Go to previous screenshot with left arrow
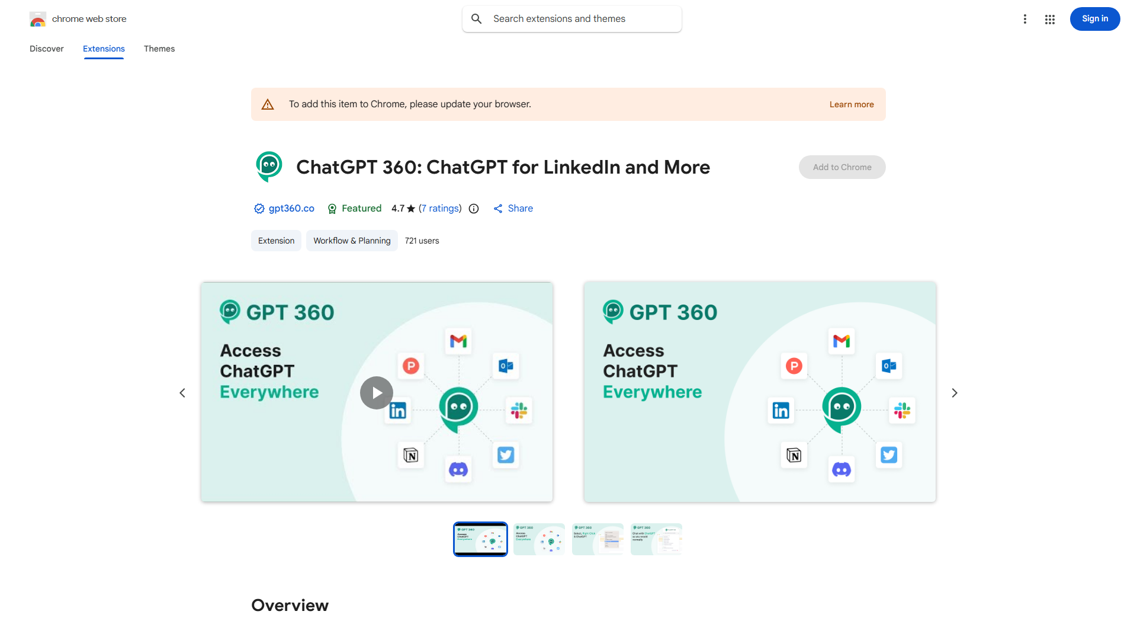This screenshot has height=640, width=1137. coord(182,392)
